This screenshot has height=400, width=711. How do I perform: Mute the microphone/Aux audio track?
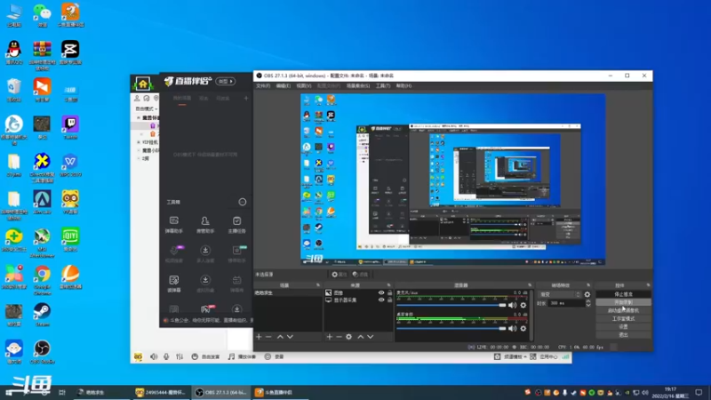click(x=513, y=305)
